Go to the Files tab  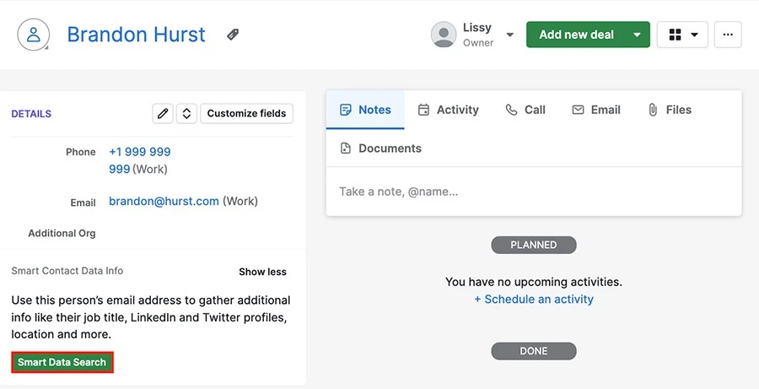point(670,110)
